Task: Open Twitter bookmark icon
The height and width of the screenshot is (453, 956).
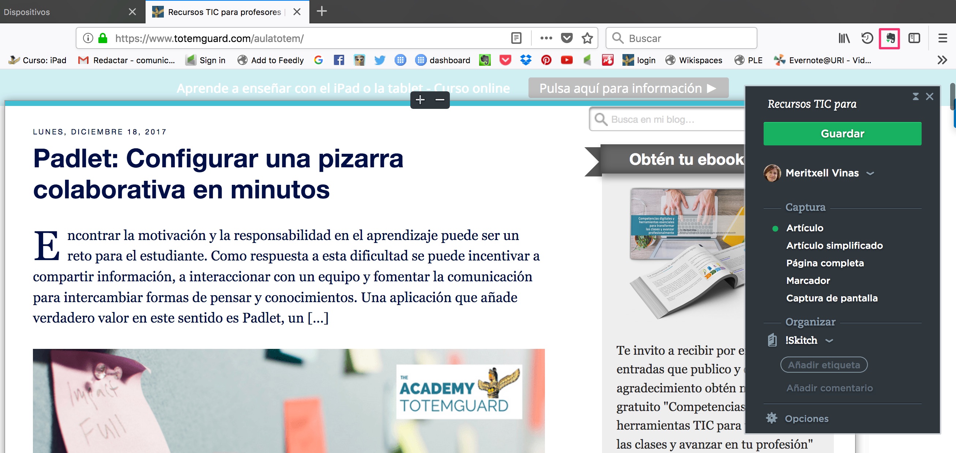Action: click(380, 60)
